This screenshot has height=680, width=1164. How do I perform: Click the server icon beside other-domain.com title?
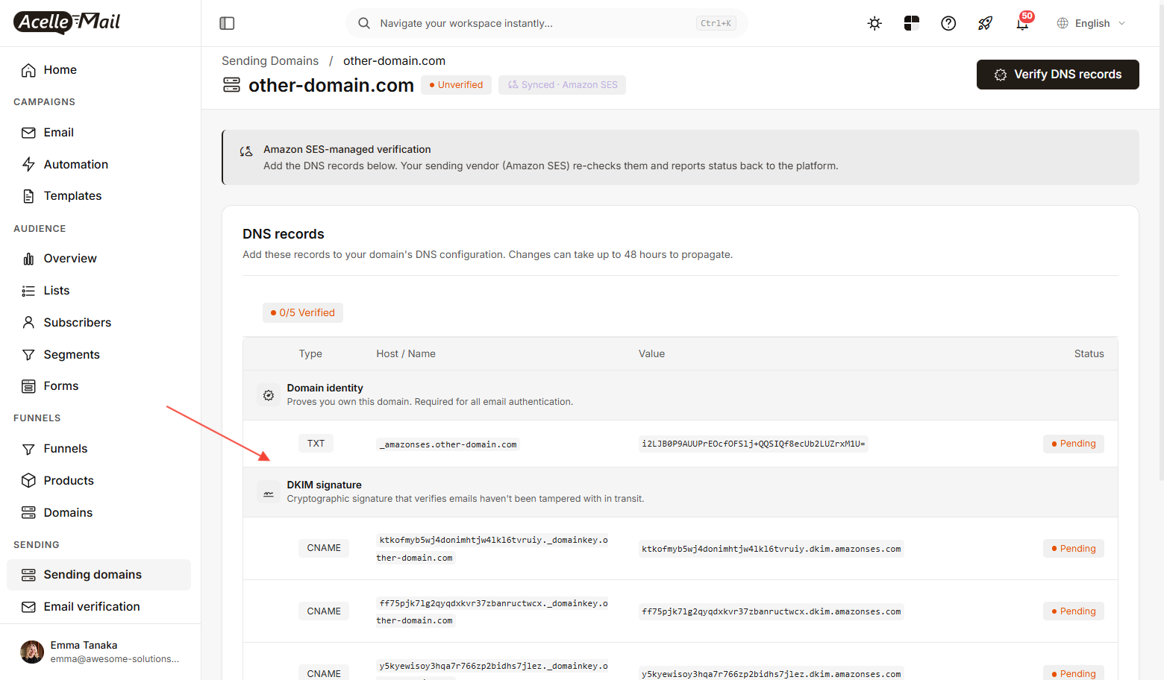(x=231, y=85)
